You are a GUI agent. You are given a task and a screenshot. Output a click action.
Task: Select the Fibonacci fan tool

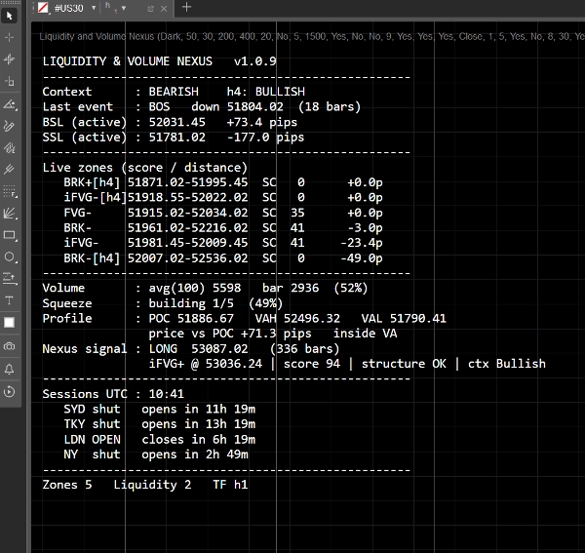click(x=10, y=213)
